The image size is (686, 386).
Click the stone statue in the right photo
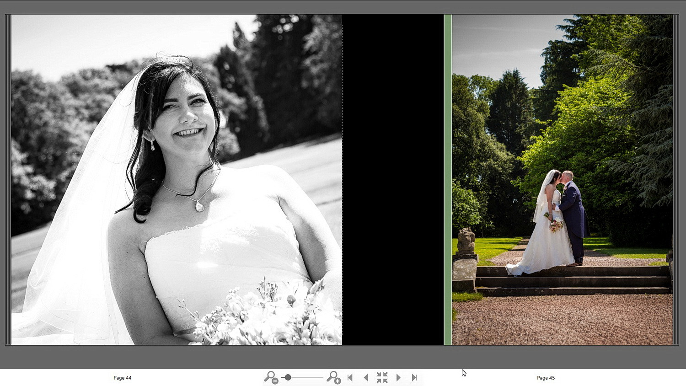466,241
